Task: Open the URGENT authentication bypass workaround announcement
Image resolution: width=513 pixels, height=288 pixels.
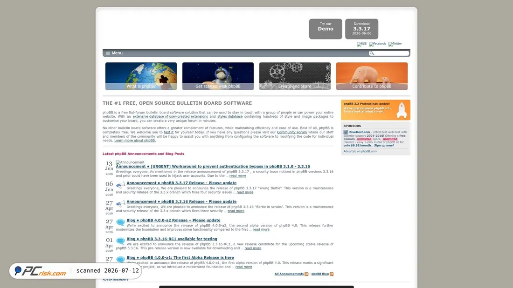Action: pyautogui.click(x=213, y=167)
